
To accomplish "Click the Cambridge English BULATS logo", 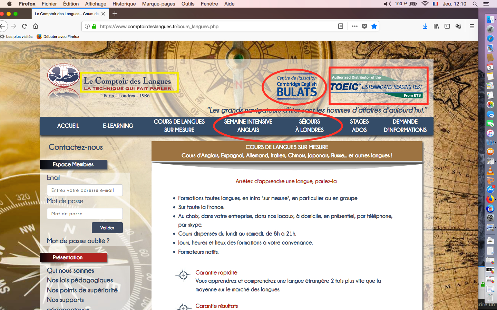I will [297, 87].
